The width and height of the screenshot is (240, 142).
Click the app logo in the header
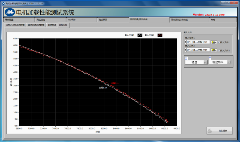click(x=10, y=12)
